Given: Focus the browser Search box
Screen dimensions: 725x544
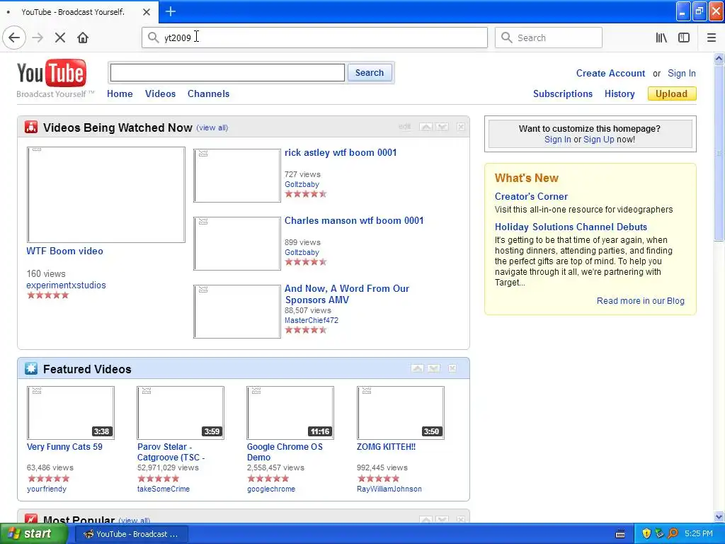Looking at the screenshot, I should pyautogui.click(x=549, y=38).
